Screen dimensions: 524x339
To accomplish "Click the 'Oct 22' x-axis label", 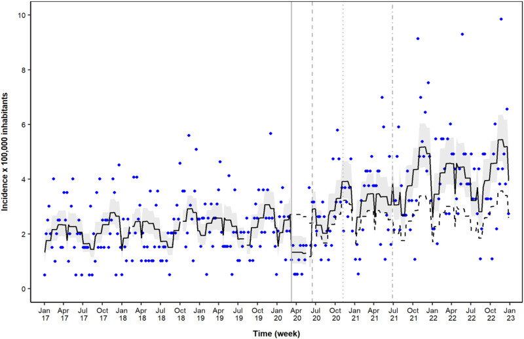I will click(490, 314).
